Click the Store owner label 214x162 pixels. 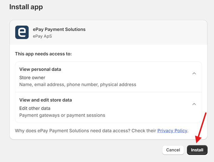(x=32, y=78)
